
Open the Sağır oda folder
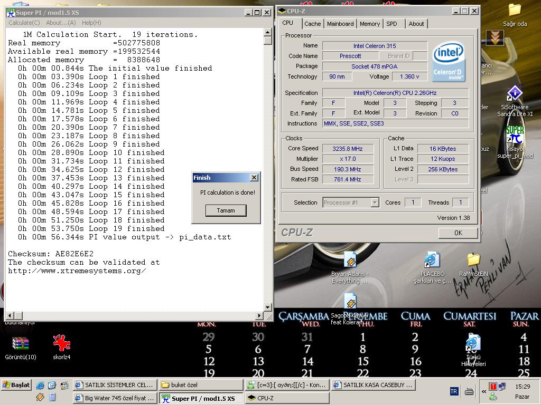(x=514, y=10)
